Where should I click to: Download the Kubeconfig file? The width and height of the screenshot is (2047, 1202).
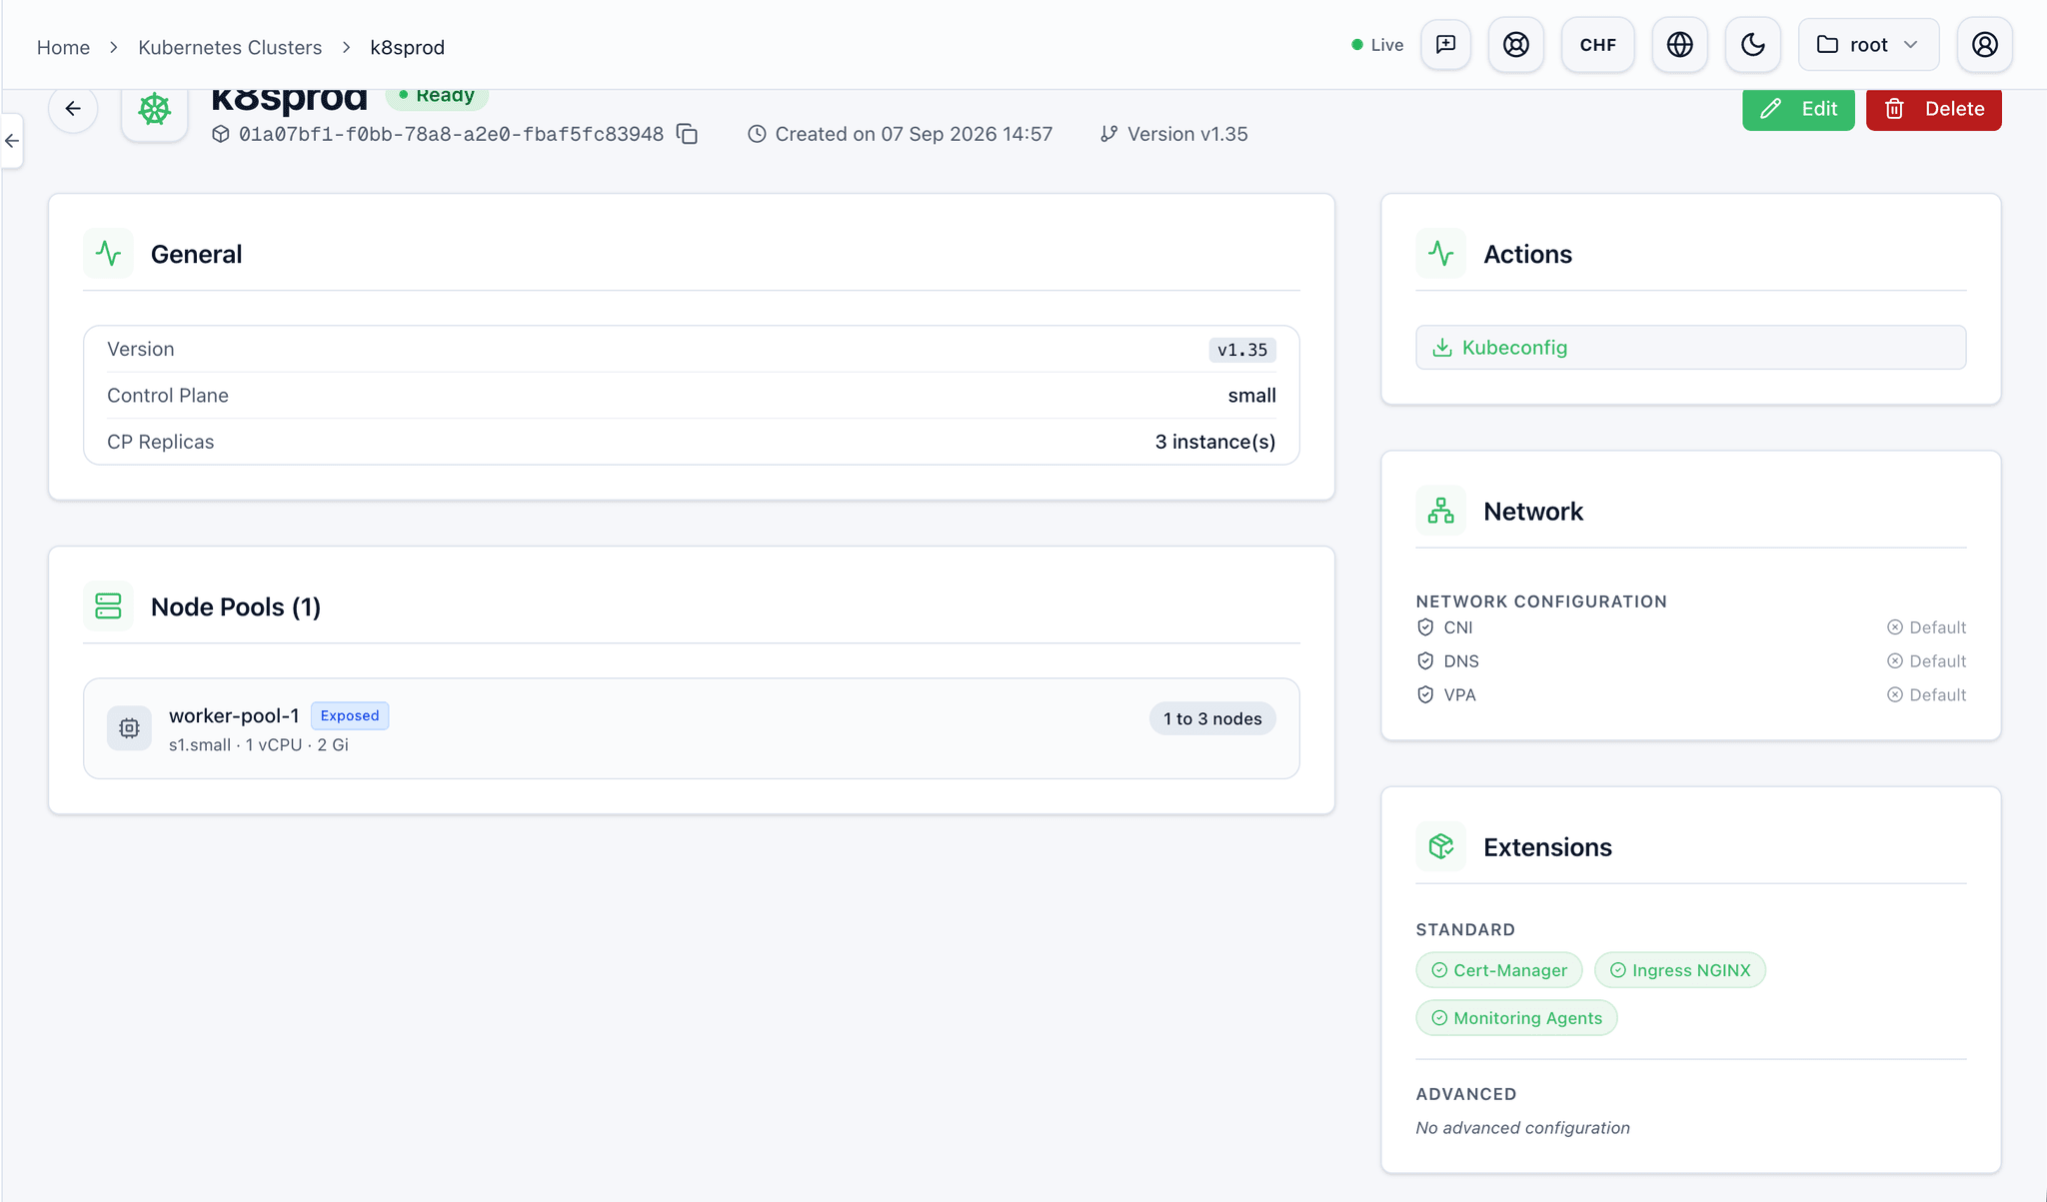pos(1690,348)
